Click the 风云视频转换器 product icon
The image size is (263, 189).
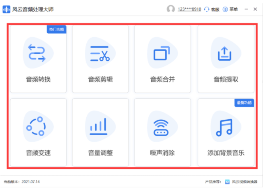227,182
